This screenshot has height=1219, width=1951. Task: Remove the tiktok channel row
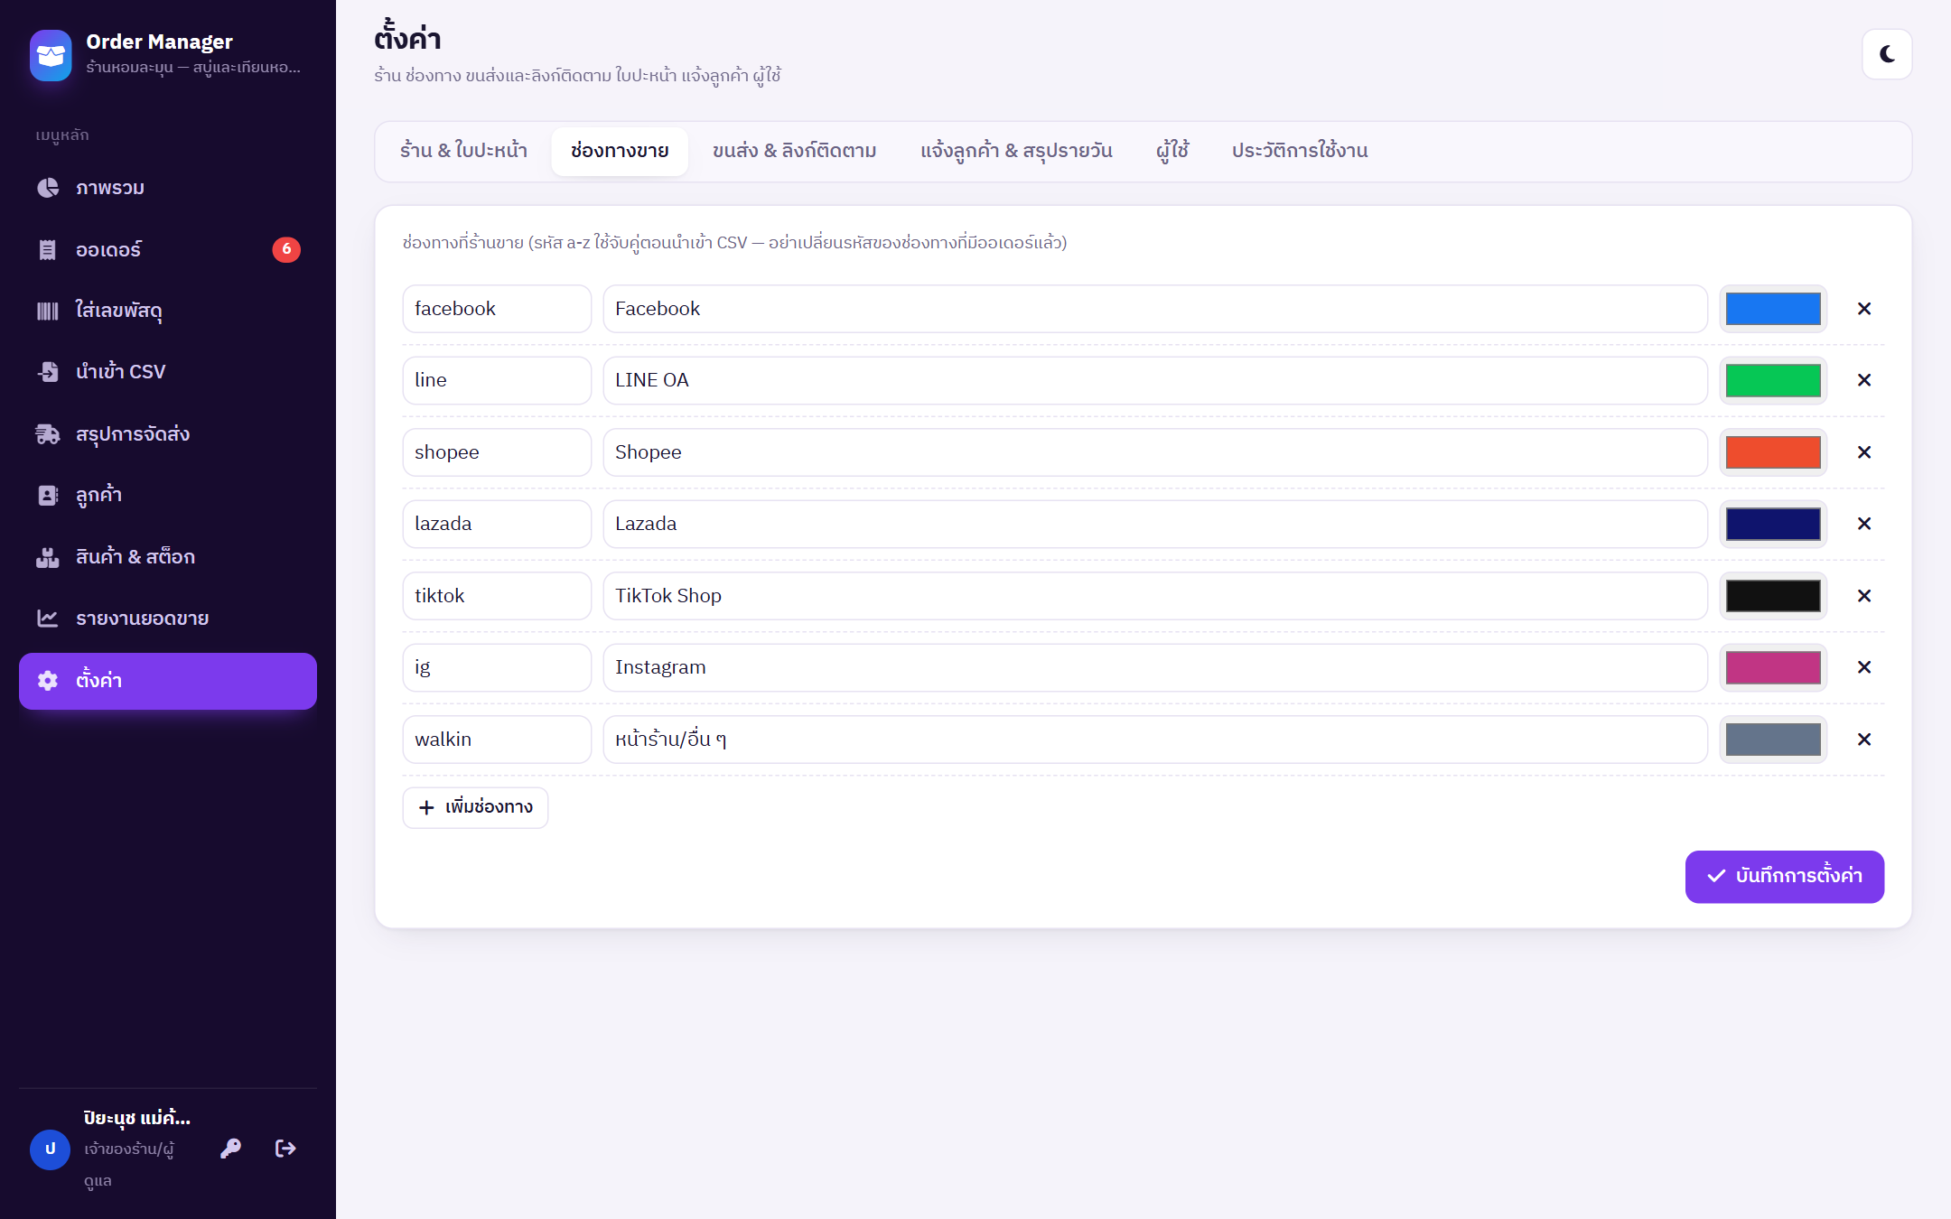(1864, 596)
